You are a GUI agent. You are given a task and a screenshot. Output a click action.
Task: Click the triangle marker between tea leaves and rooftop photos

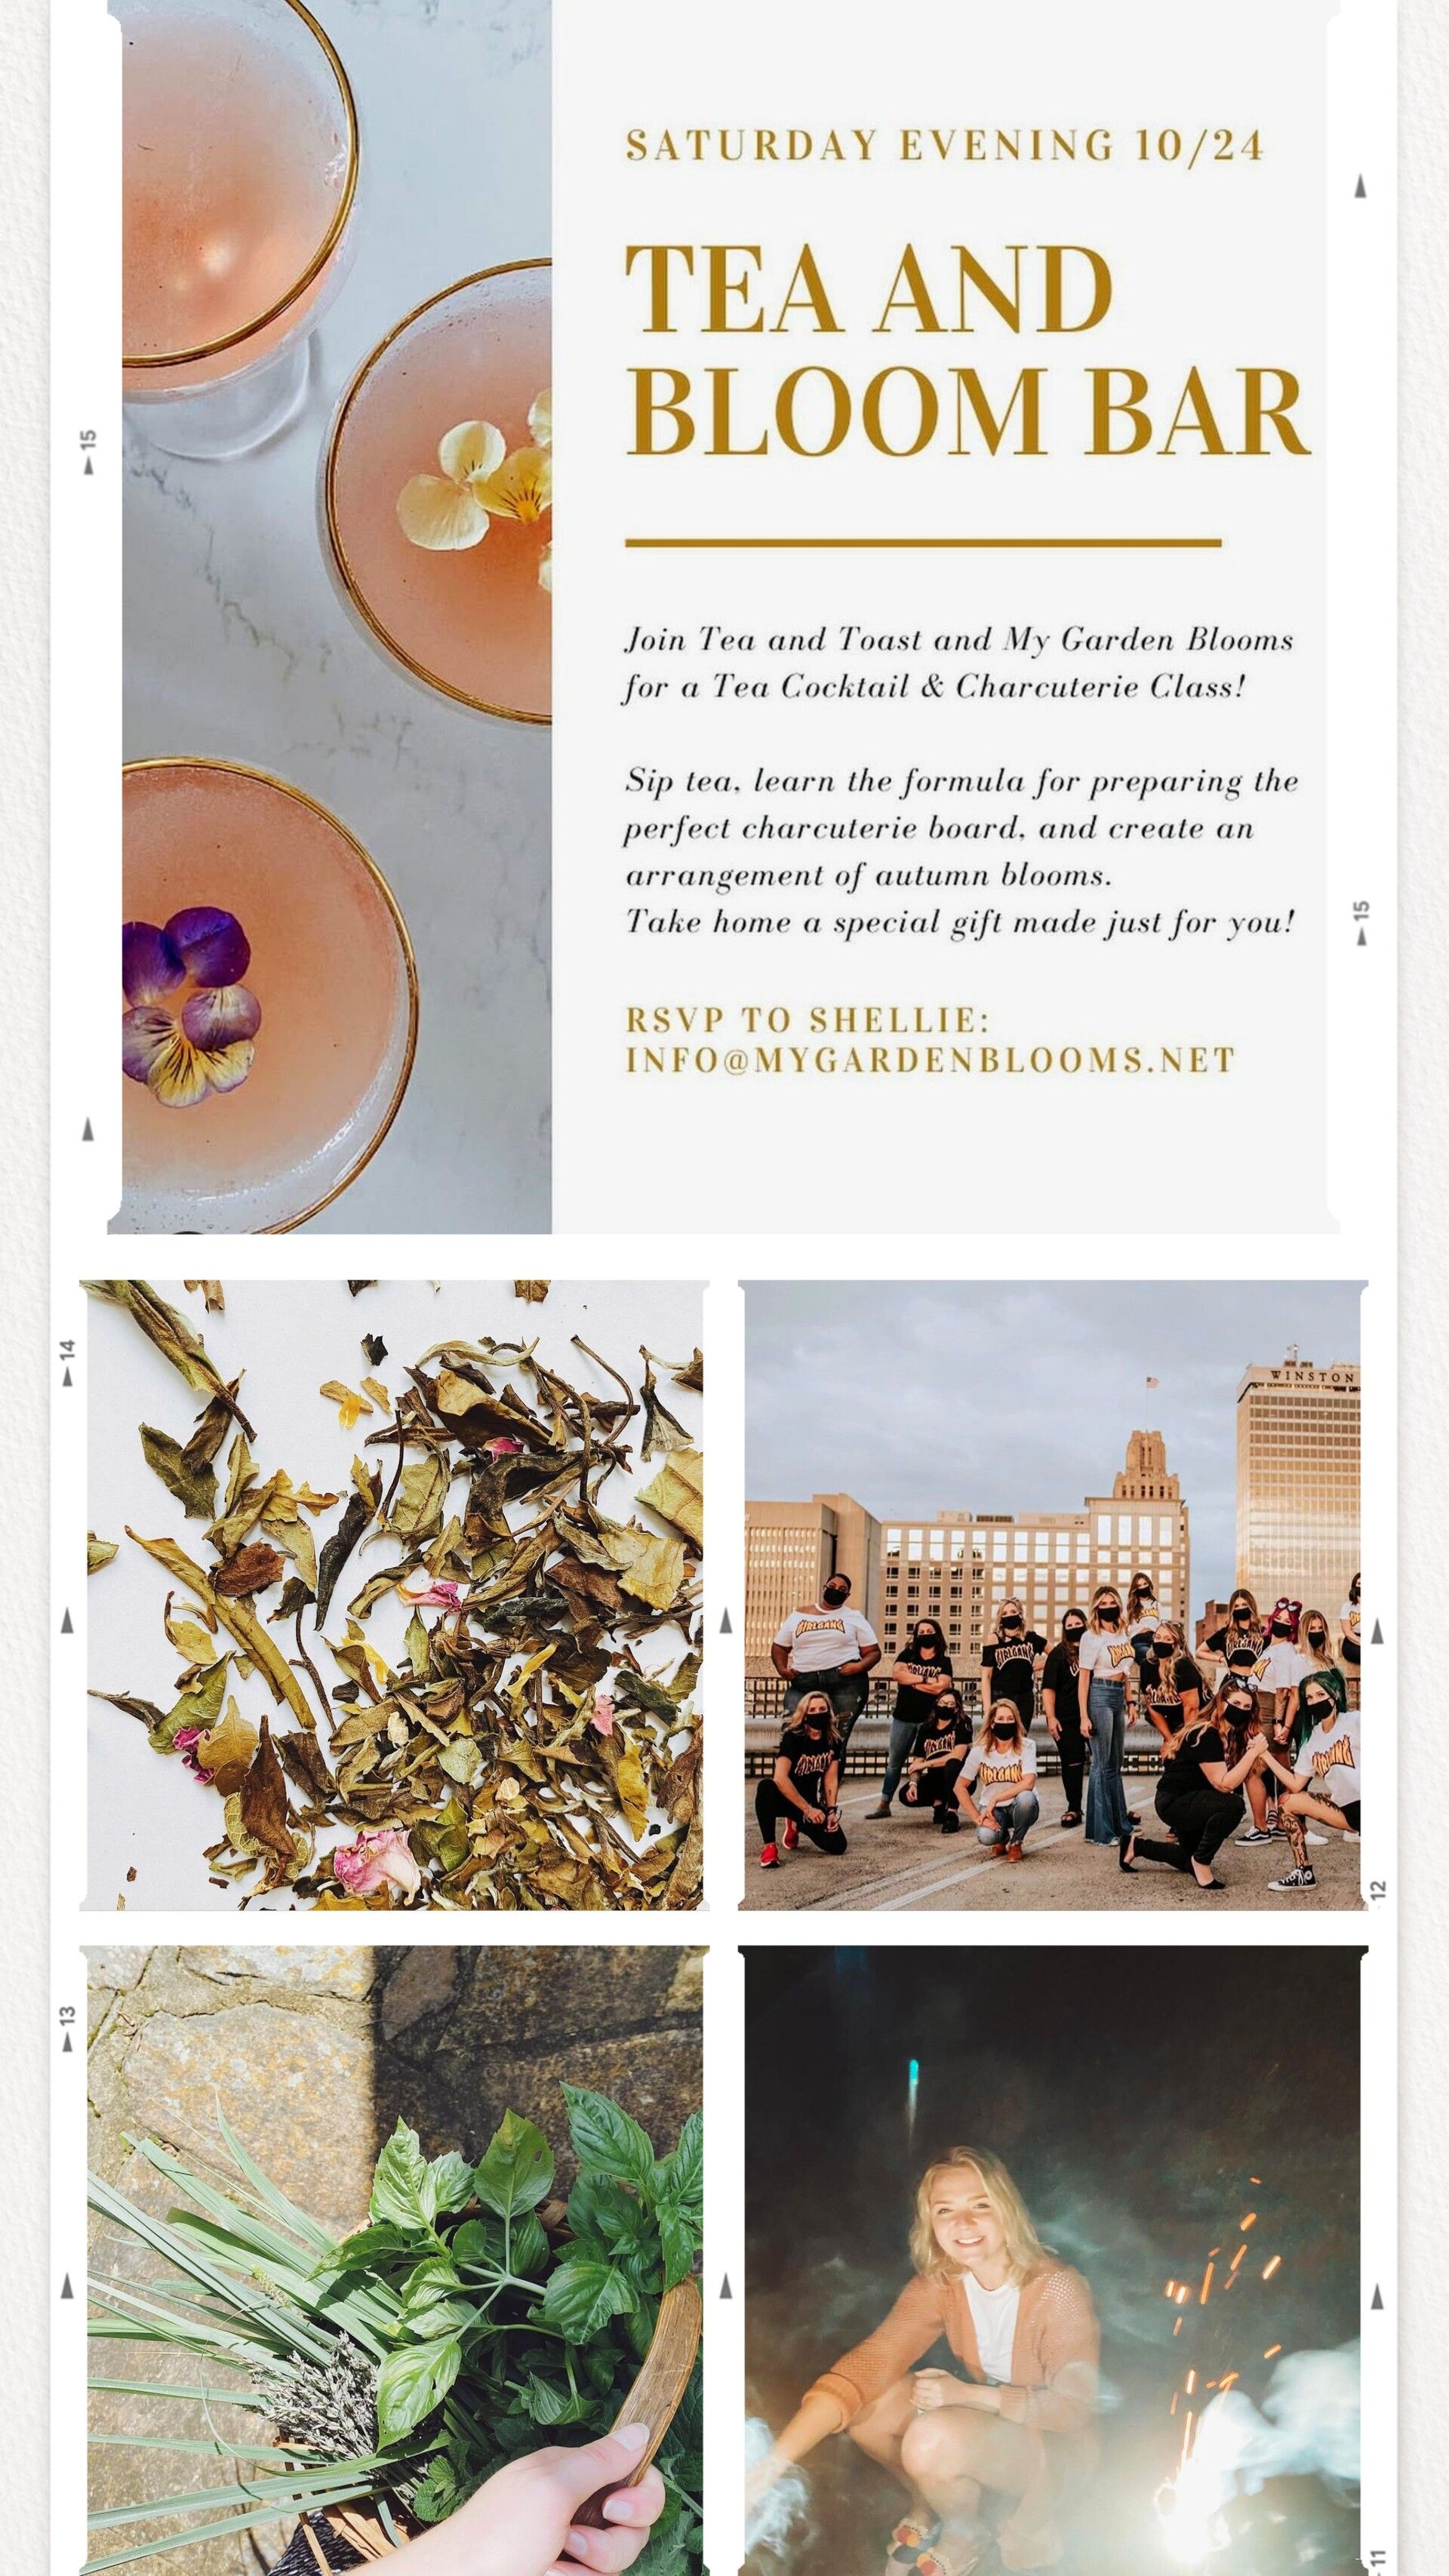726,1620
